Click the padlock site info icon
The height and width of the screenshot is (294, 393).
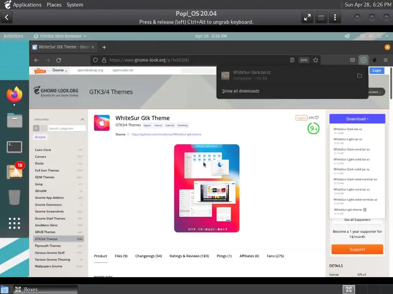[x=104, y=60]
